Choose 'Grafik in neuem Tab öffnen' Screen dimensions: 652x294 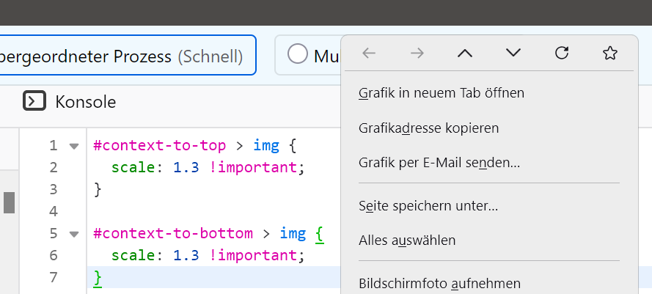442,93
